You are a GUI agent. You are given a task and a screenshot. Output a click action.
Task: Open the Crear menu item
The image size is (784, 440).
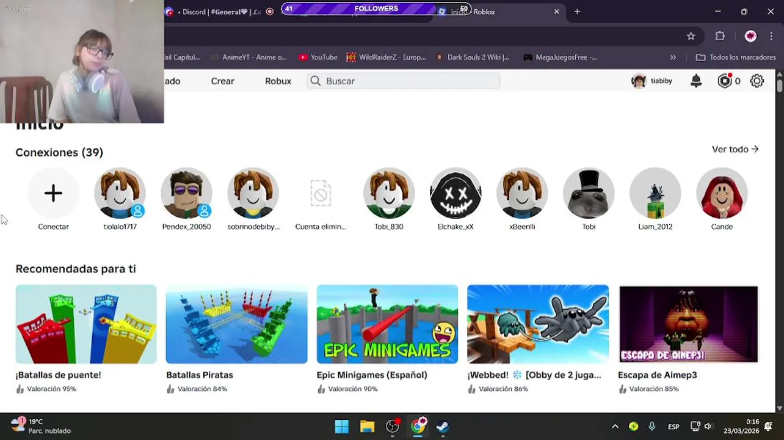click(x=222, y=81)
